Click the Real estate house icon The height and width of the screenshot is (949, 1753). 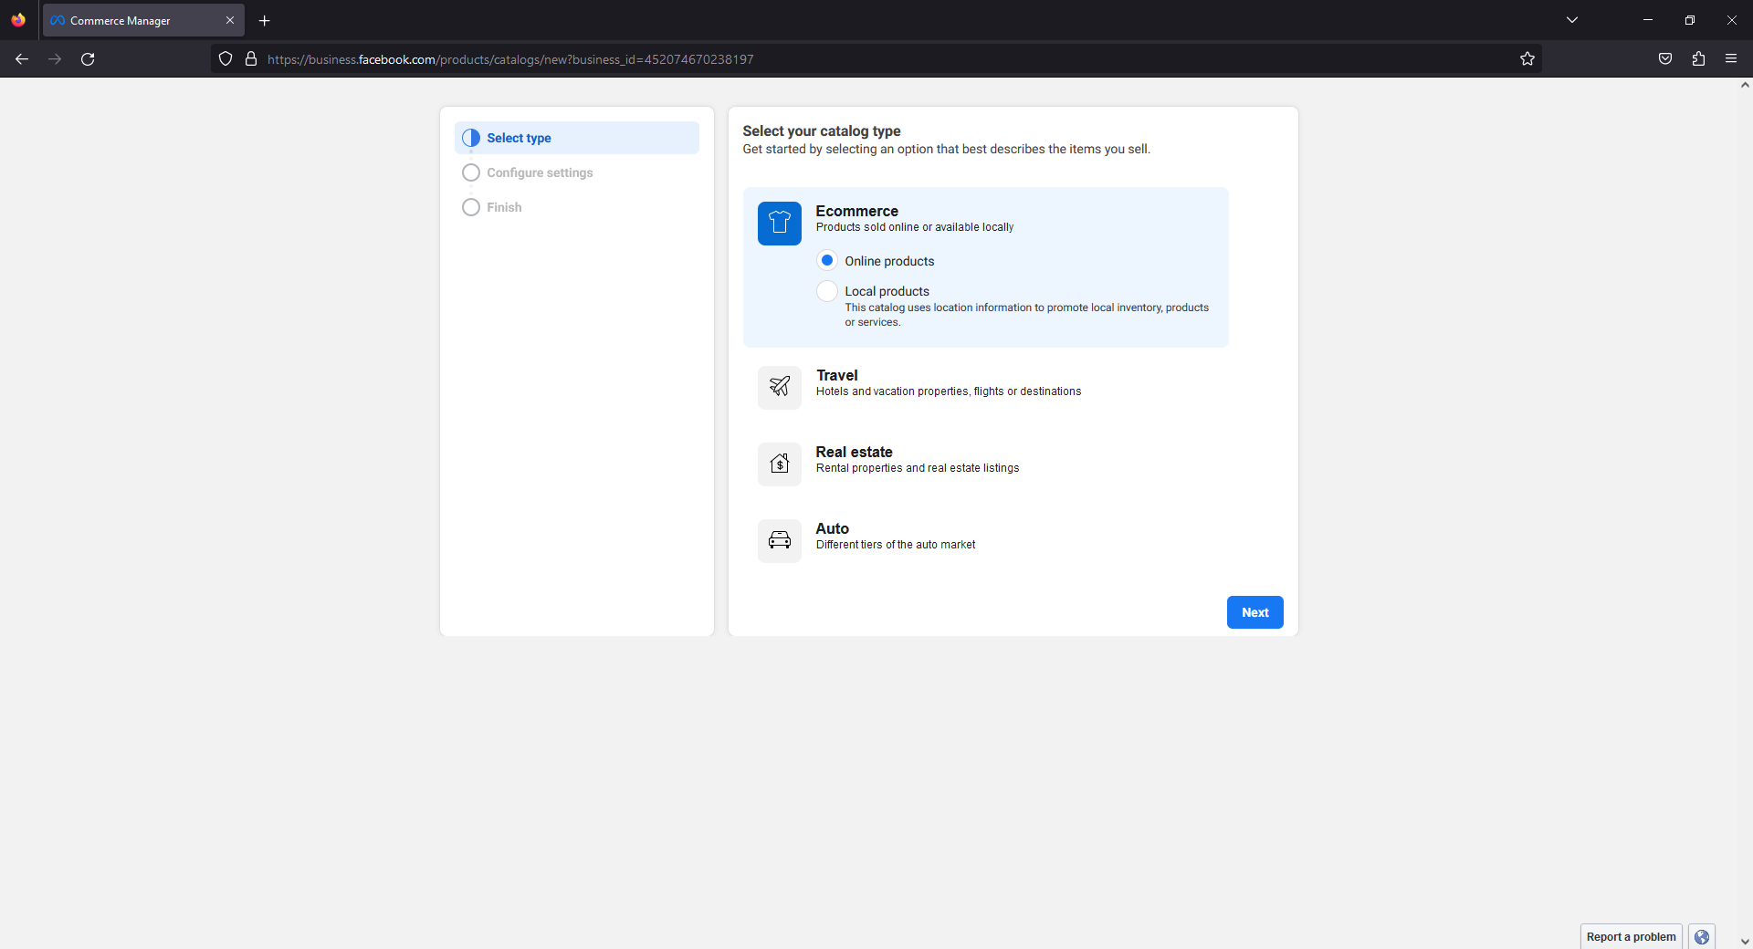[780, 464]
